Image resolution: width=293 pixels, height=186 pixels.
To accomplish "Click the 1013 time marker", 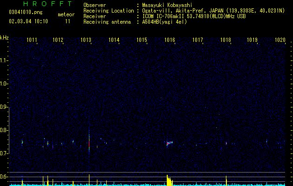I will point(86,40).
